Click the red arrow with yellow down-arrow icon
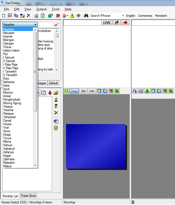 point(117,23)
